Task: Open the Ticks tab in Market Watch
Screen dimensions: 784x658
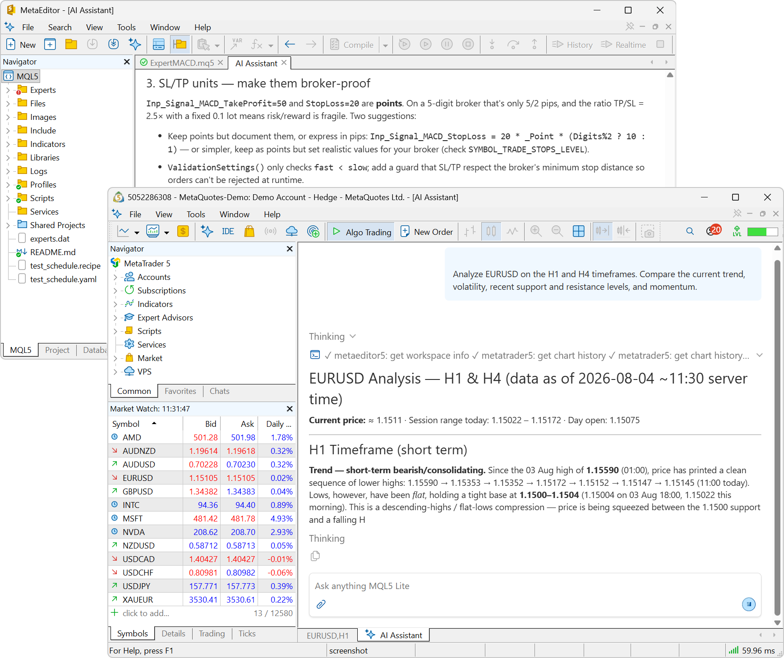Action: coord(247,634)
